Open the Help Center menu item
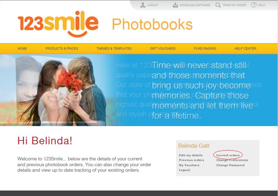The width and height of the screenshot is (278, 196). point(245,49)
